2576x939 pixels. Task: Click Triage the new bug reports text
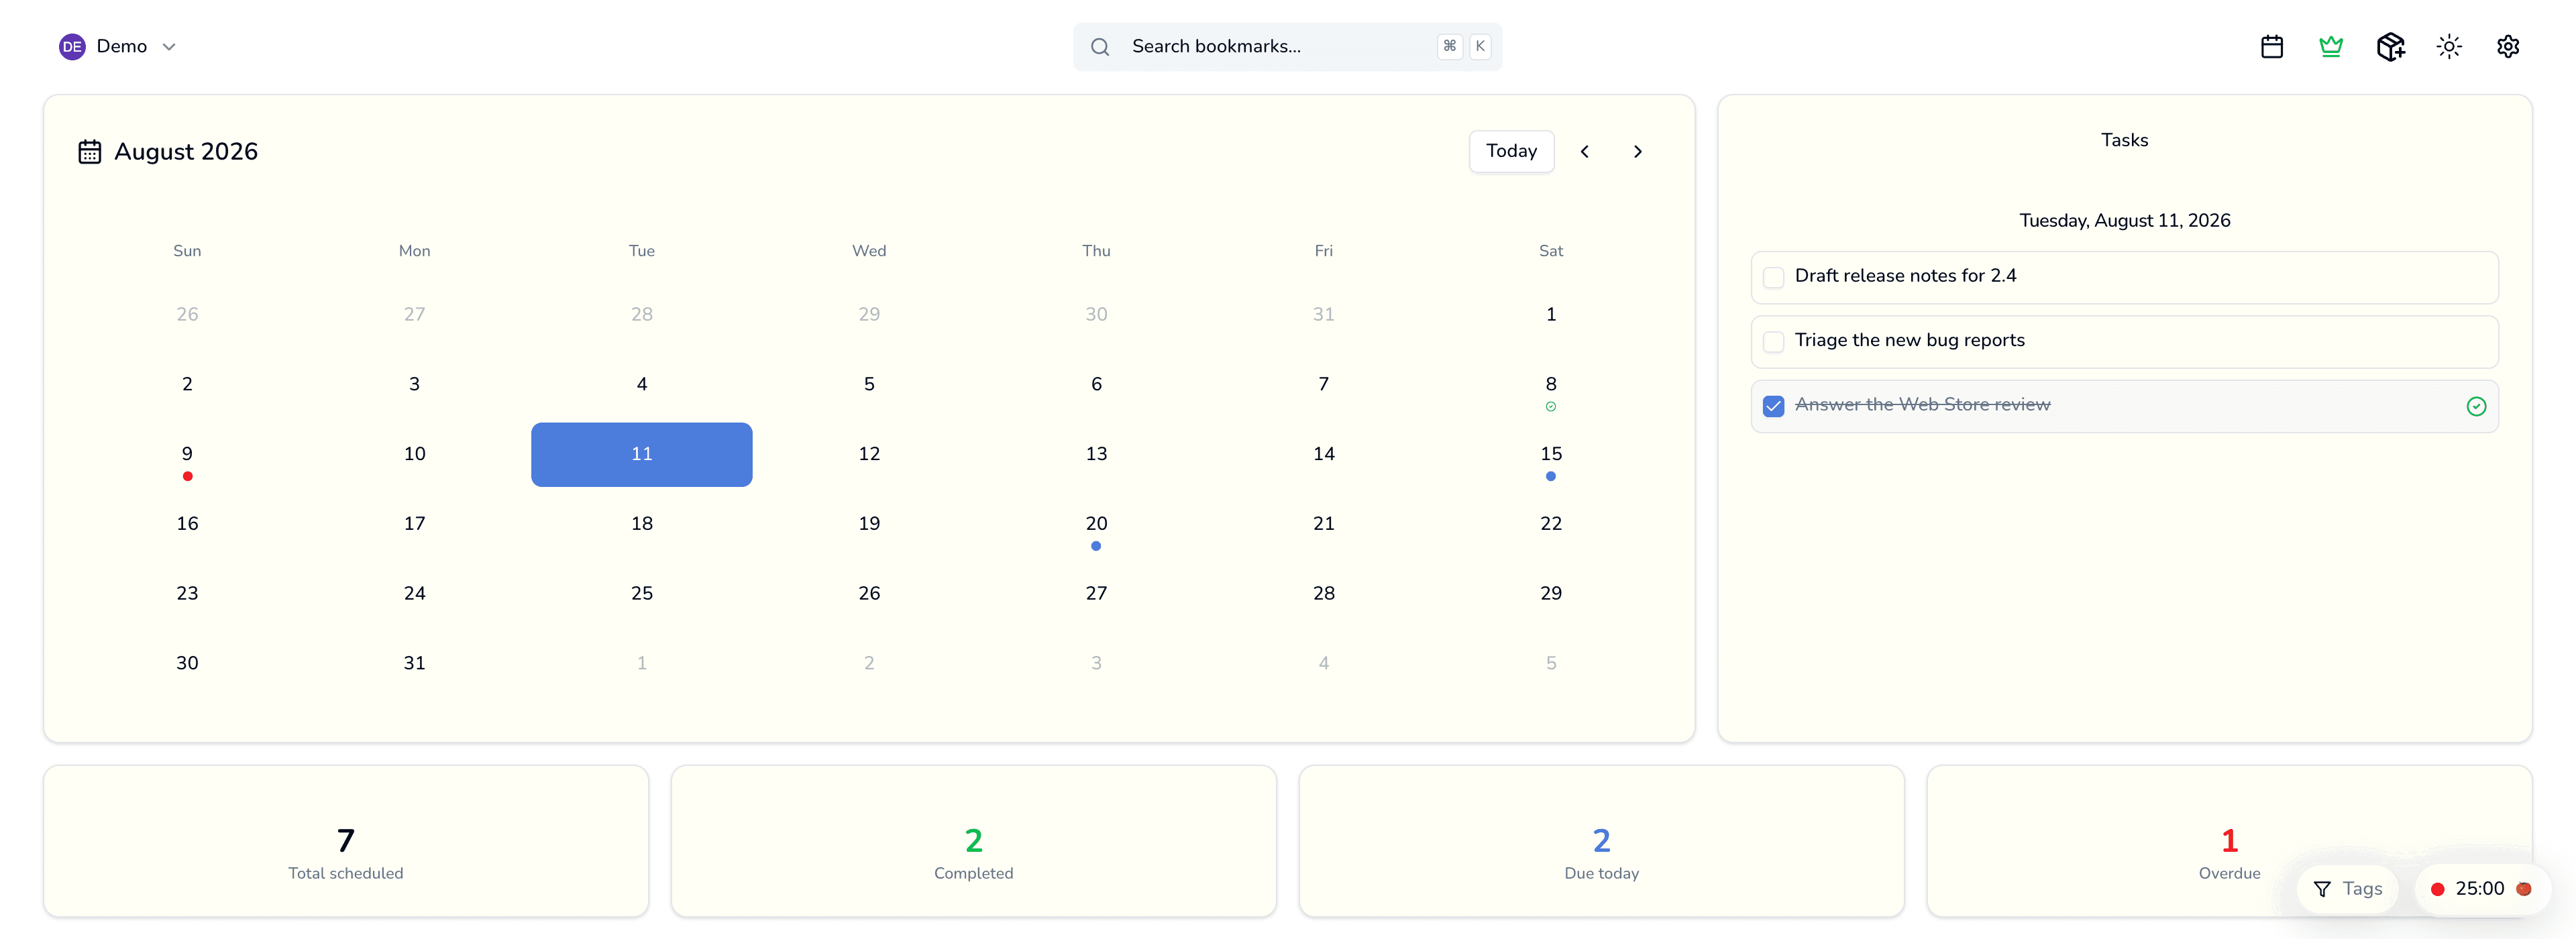1909,341
